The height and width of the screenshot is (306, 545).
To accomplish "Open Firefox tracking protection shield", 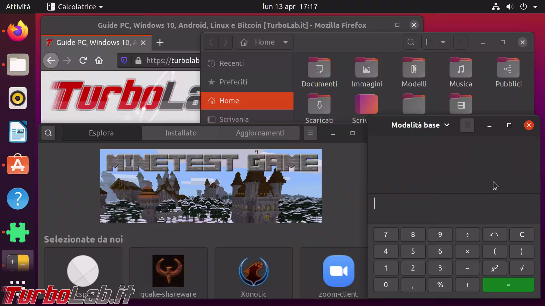I will click(x=124, y=60).
